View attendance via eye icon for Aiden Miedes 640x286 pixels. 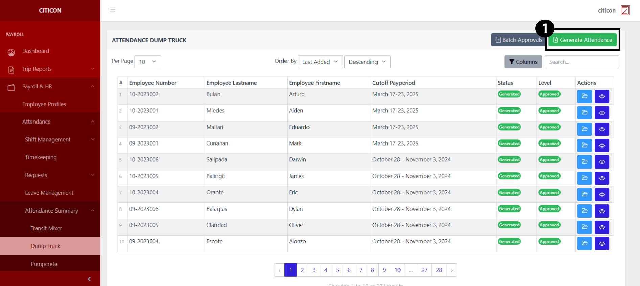(x=602, y=113)
